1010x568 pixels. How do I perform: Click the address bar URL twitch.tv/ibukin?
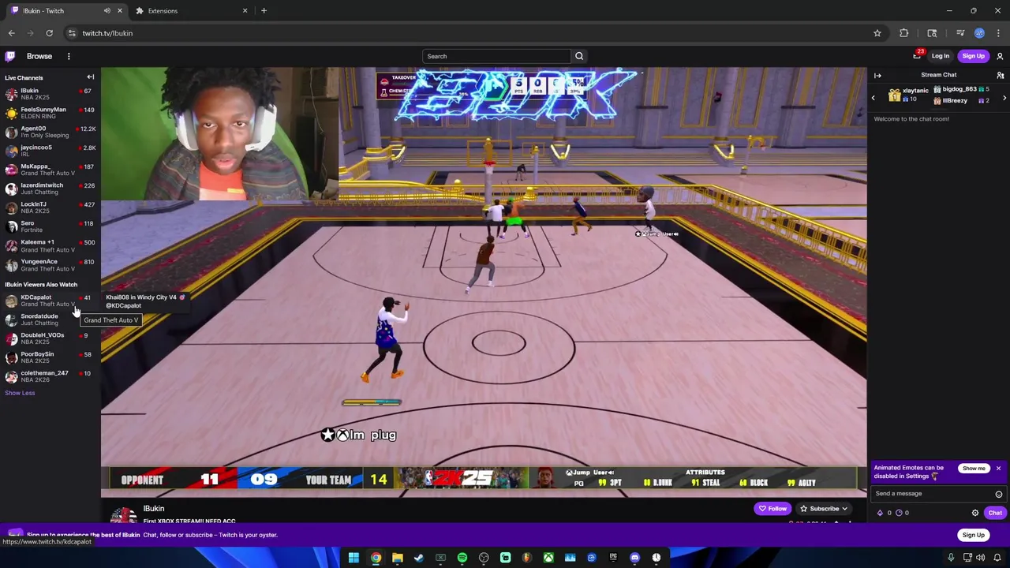[107, 33]
